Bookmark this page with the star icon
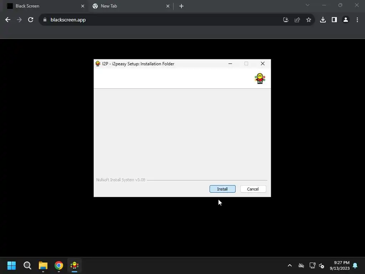 309,20
